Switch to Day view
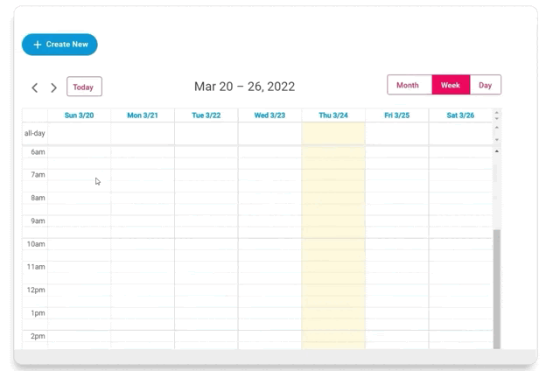This screenshot has width=553, height=371. pyautogui.click(x=486, y=85)
